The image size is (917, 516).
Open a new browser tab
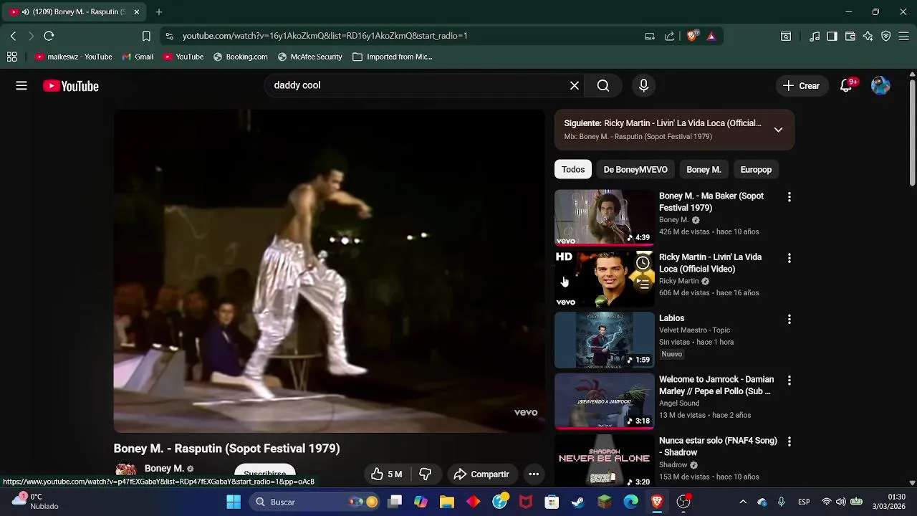tap(159, 12)
